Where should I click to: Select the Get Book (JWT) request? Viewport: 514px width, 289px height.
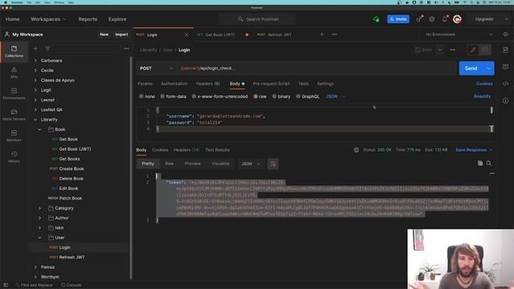pos(75,149)
